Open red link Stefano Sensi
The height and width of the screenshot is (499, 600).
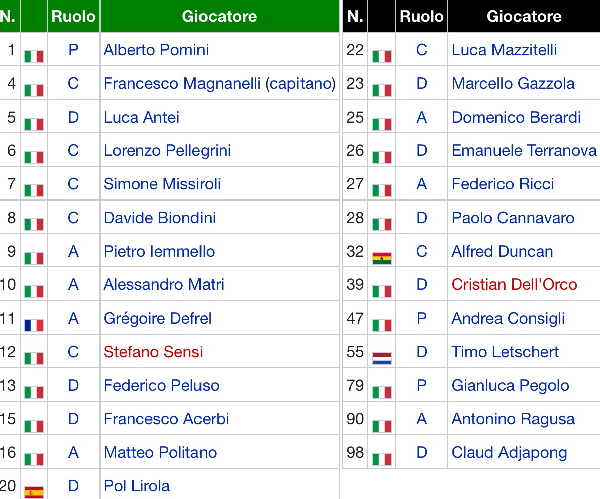[153, 351]
